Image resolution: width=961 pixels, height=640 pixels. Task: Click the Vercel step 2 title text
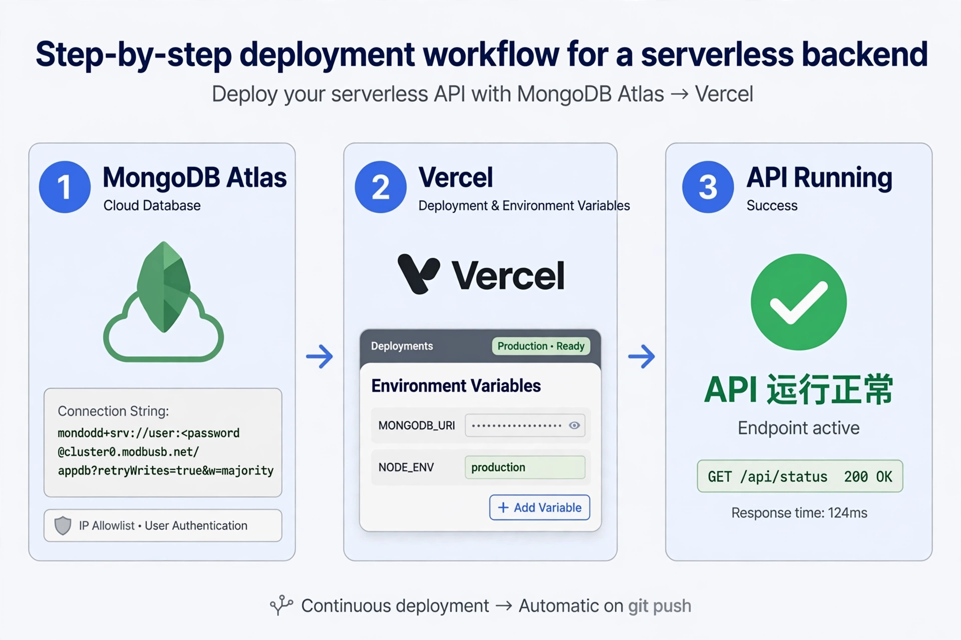455,178
